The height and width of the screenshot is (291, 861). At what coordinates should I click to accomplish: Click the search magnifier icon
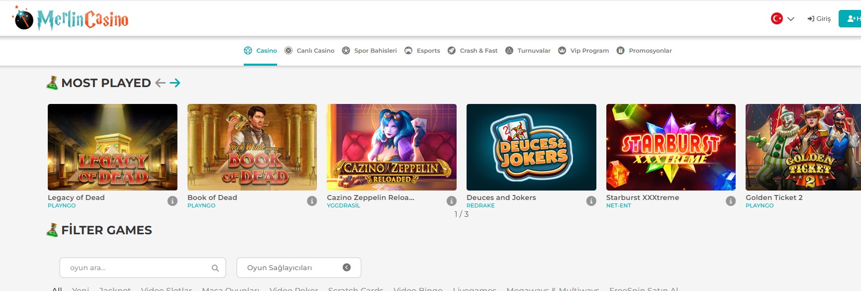point(215,268)
